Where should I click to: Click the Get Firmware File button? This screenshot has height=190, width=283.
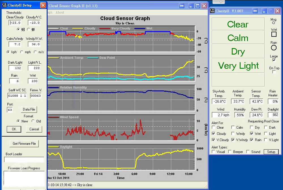click(24, 144)
